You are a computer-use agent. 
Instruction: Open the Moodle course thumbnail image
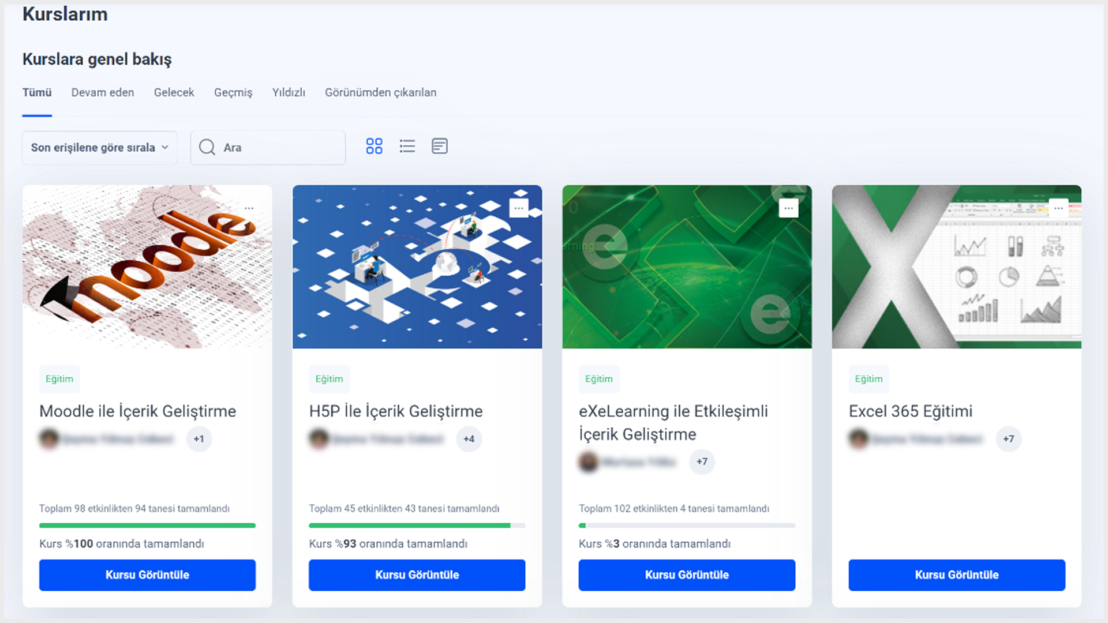[x=147, y=267]
